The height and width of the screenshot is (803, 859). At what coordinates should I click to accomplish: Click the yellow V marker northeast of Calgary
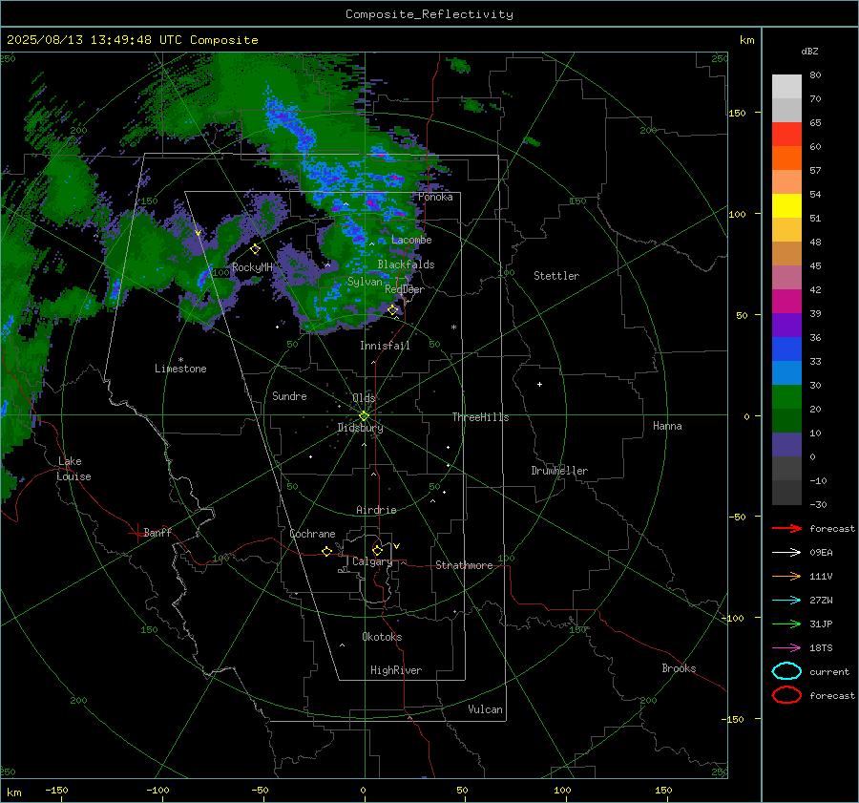[x=397, y=546]
